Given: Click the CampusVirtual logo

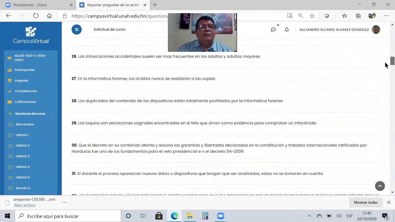Looking at the screenshot, I should point(31,35).
